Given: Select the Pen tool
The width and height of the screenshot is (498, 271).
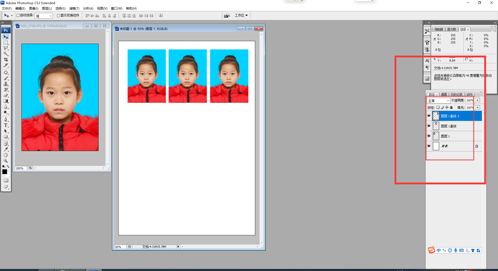Looking at the screenshot, I should pos(6,119).
